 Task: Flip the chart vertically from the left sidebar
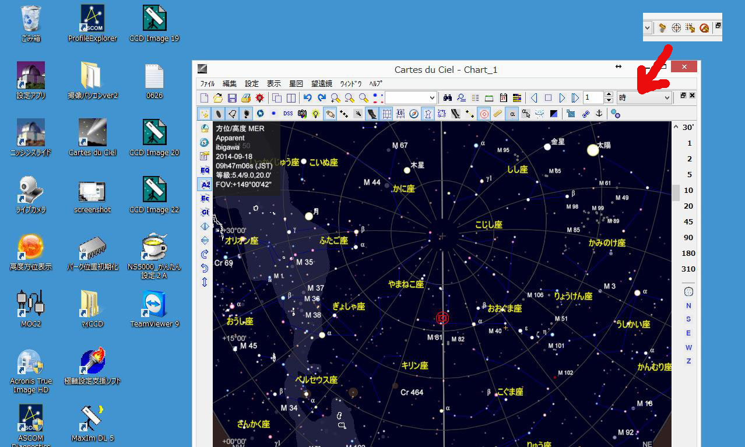pos(205,240)
